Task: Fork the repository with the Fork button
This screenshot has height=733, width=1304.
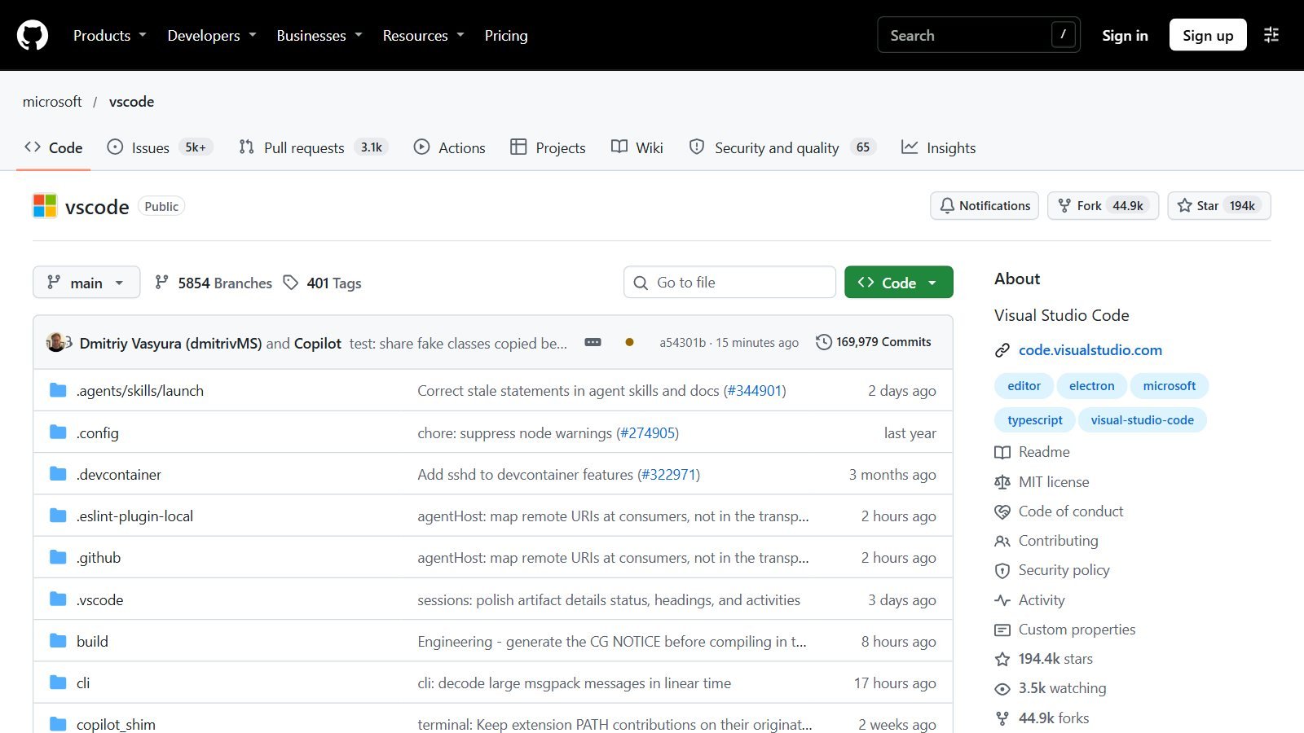Action: 1103,205
